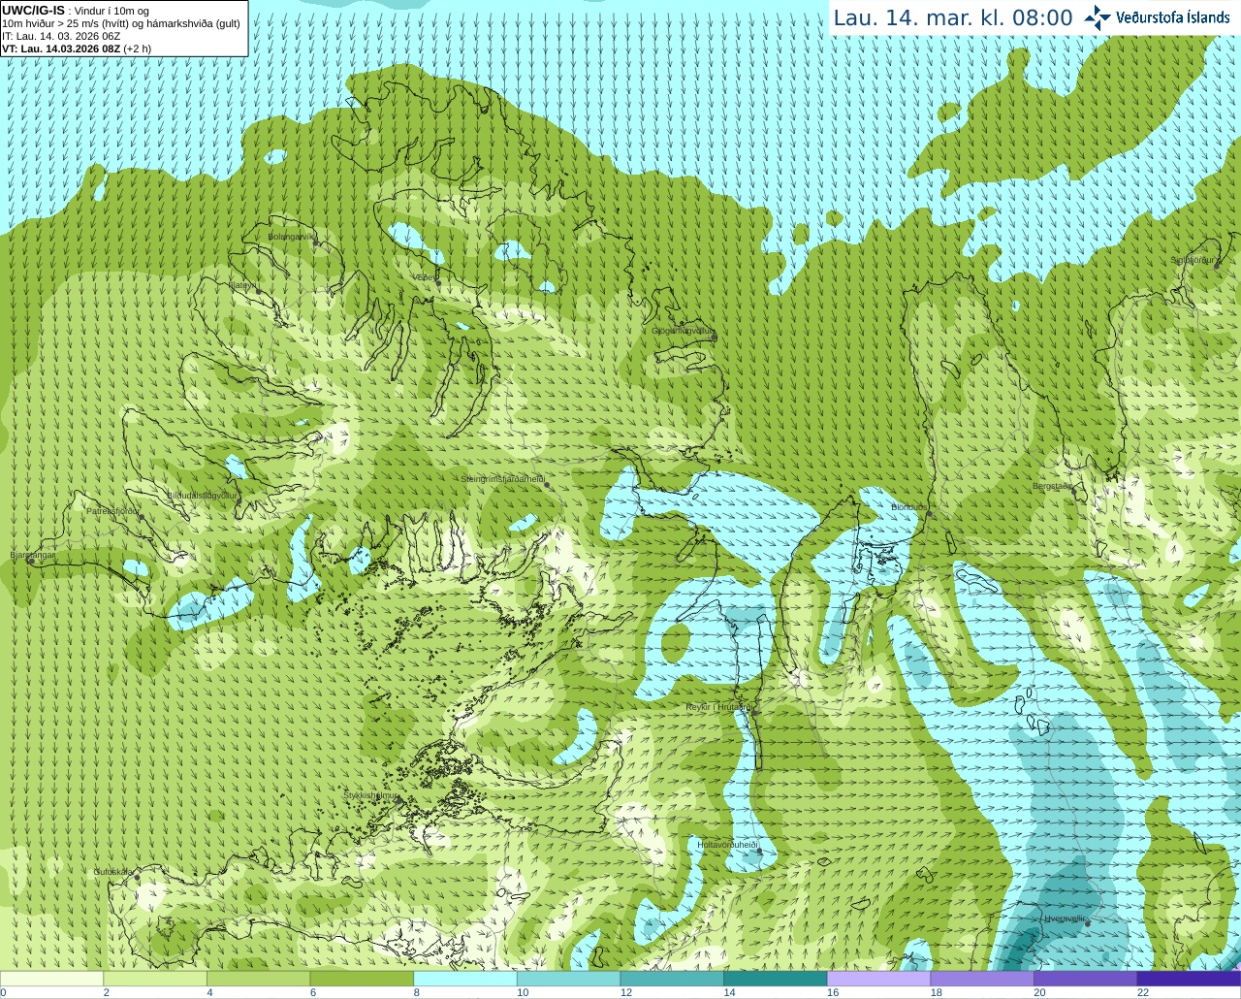The height and width of the screenshot is (999, 1241).
Task: Select the Blönduós station label
Action: click(x=909, y=507)
